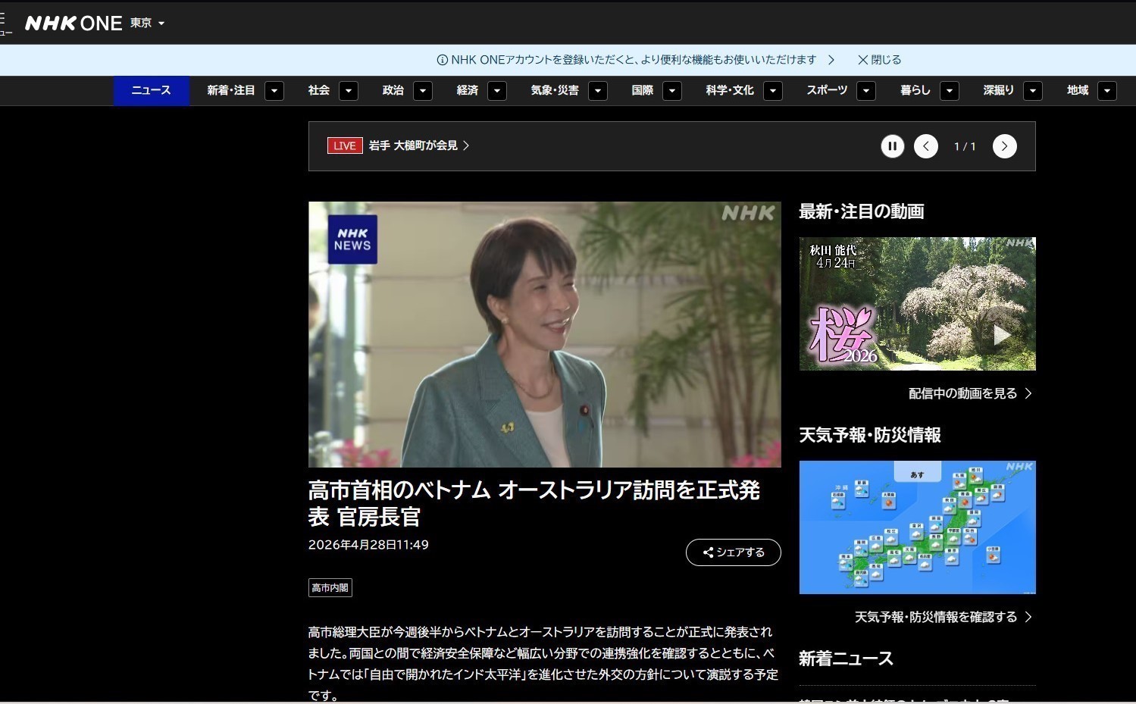Viewport: 1136px width, 704px height.
Task: Open the 経済 menu item
Action: tap(467, 91)
